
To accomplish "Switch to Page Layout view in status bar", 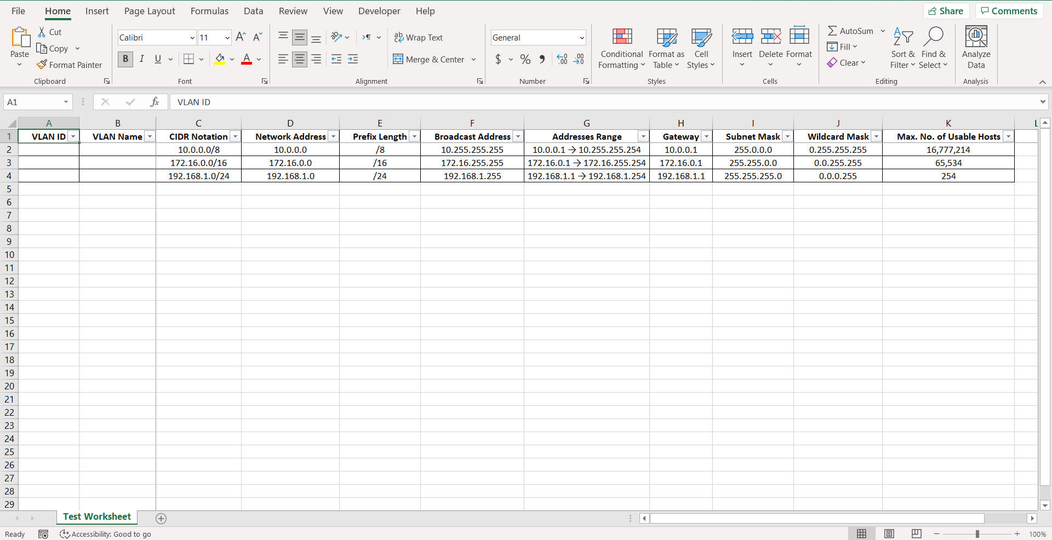I will pos(889,533).
